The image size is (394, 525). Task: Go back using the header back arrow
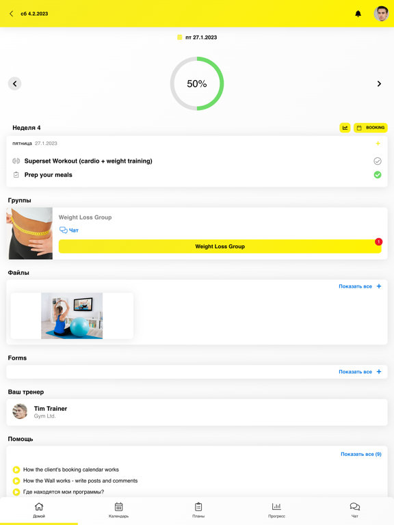(x=12, y=14)
